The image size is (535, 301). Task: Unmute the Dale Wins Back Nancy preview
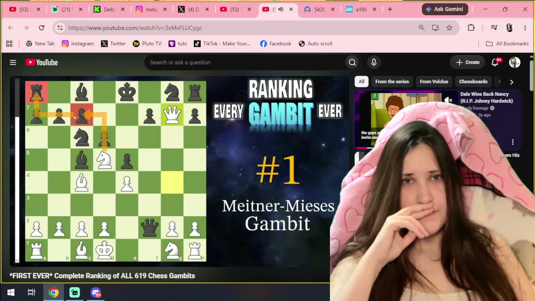coord(448,100)
